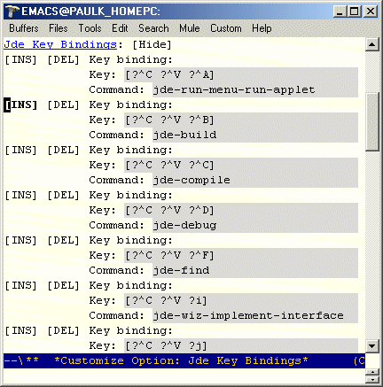Edit the Command field jde-wiz-implement-interface
Viewport: 383px width, 387px height.
click(x=255, y=315)
